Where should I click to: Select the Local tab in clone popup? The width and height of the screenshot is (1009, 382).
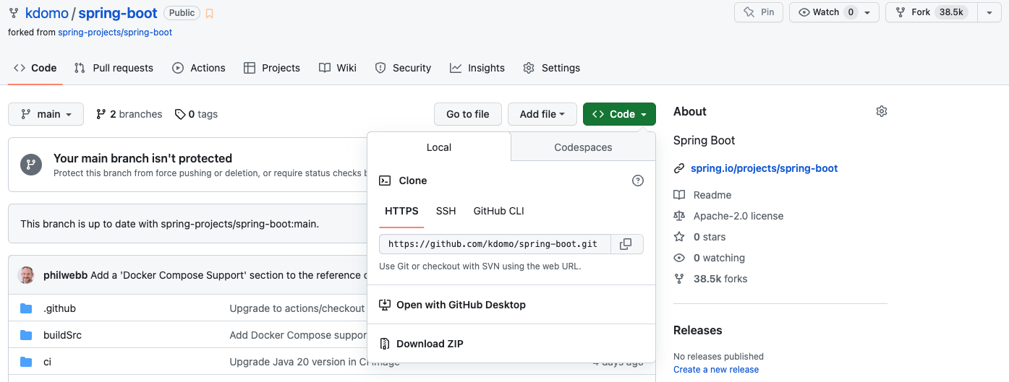[439, 147]
